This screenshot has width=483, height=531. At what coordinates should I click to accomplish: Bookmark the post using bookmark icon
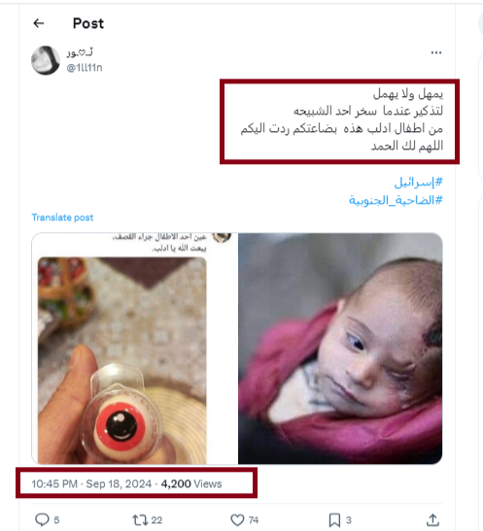click(334, 519)
